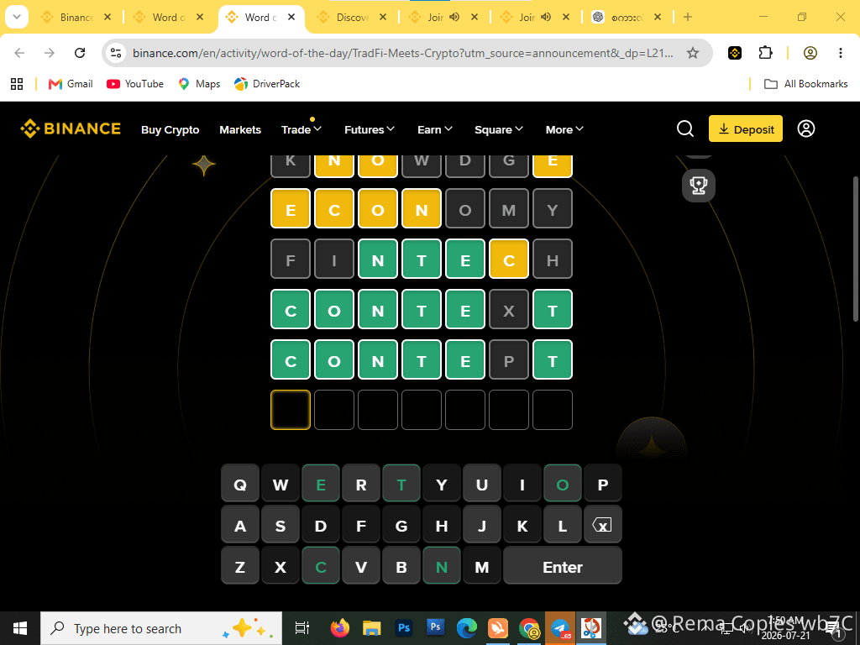The image size is (860, 645).
Task: Open the trophy rewards icon
Action: 698,186
